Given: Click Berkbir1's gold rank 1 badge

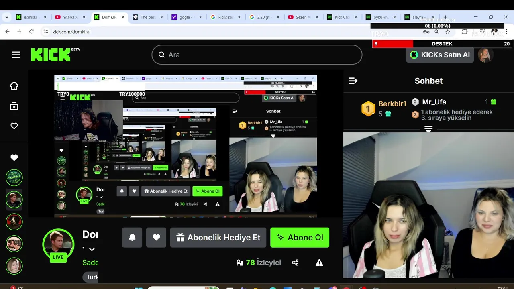Looking at the screenshot, I should coord(368,109).
